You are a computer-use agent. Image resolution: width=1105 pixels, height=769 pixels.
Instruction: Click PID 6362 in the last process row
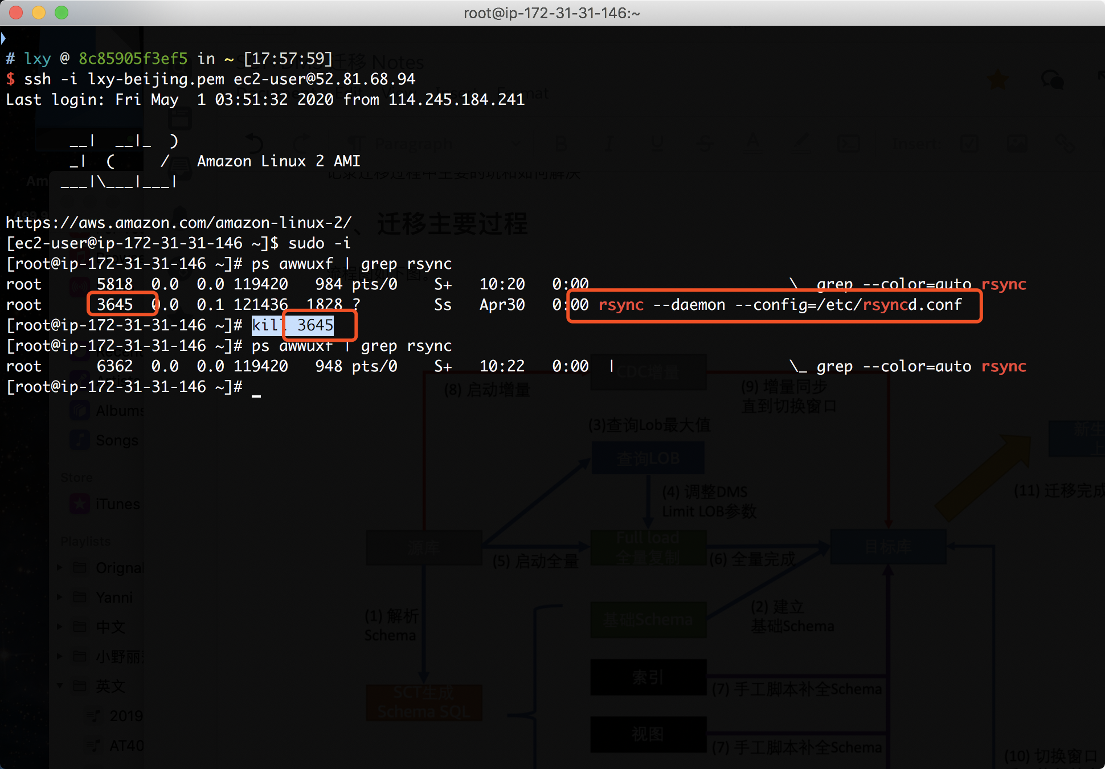[x=114, y=366]
